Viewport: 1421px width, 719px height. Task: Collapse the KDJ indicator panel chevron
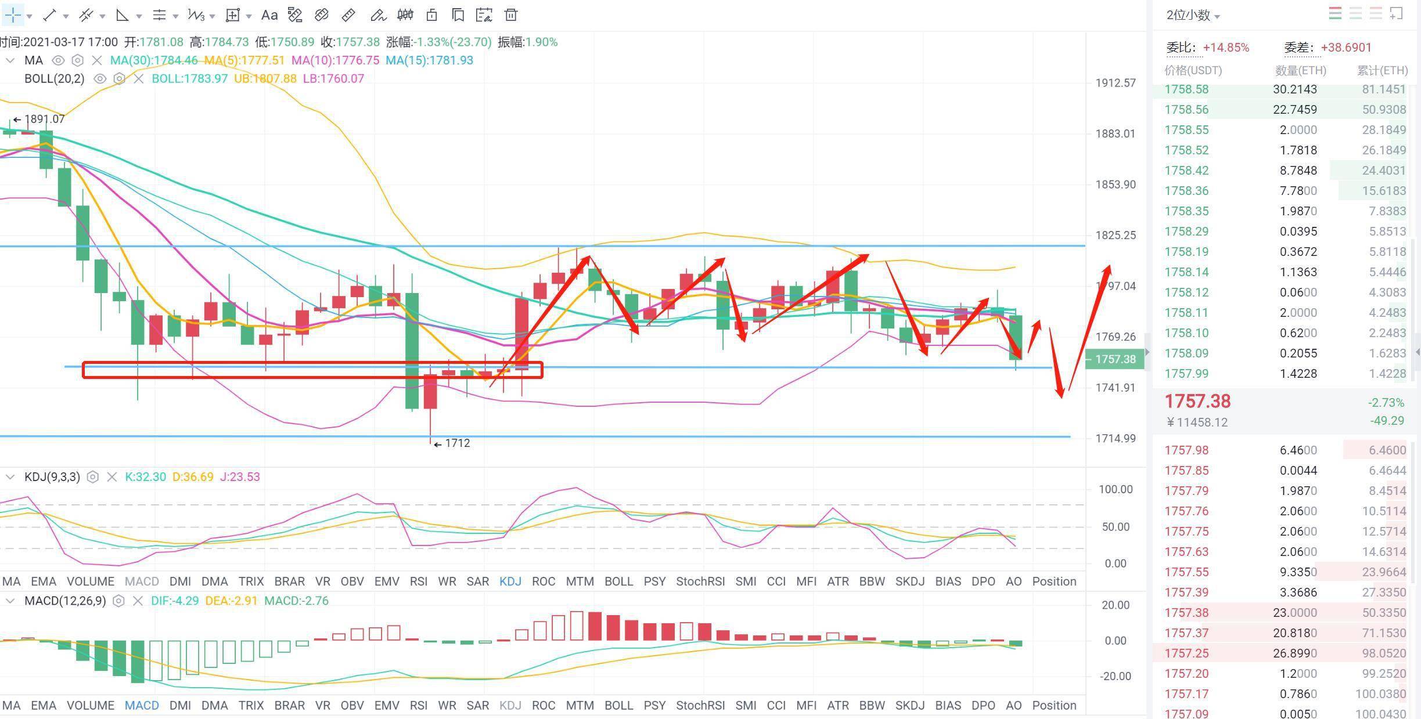(x=10, y=477)
